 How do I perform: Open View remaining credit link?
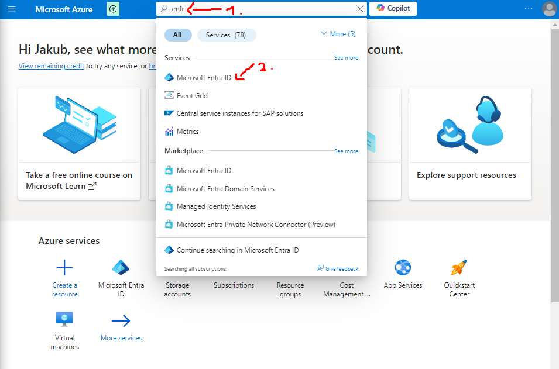coord(52,66)
